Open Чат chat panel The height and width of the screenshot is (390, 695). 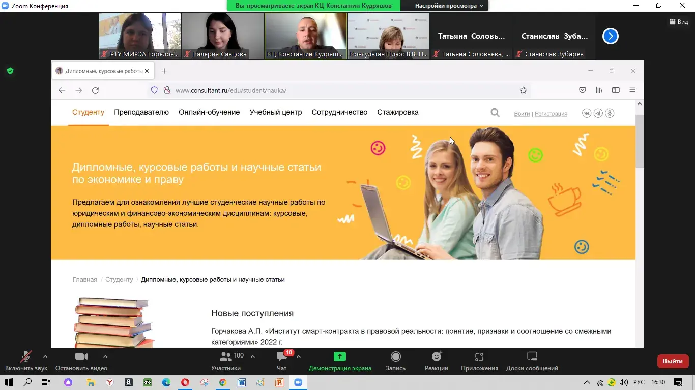282,361
